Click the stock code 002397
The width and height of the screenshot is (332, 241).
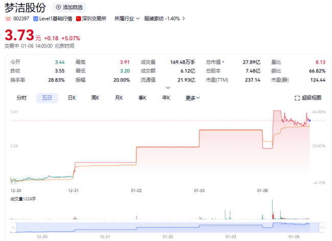(21, 19)
